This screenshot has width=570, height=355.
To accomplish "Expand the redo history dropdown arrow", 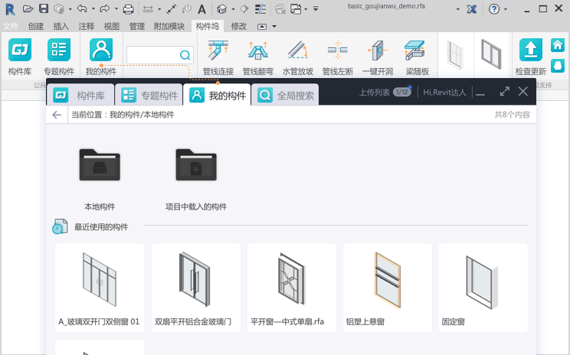I will coord(116,9).
